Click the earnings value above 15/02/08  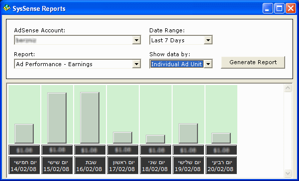click(x=57, y=150)
